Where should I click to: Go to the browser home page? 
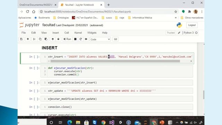click(x=34, y=11)
